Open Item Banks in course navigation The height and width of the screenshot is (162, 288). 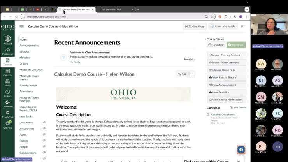pyautogui.click(x=26, y=116)
